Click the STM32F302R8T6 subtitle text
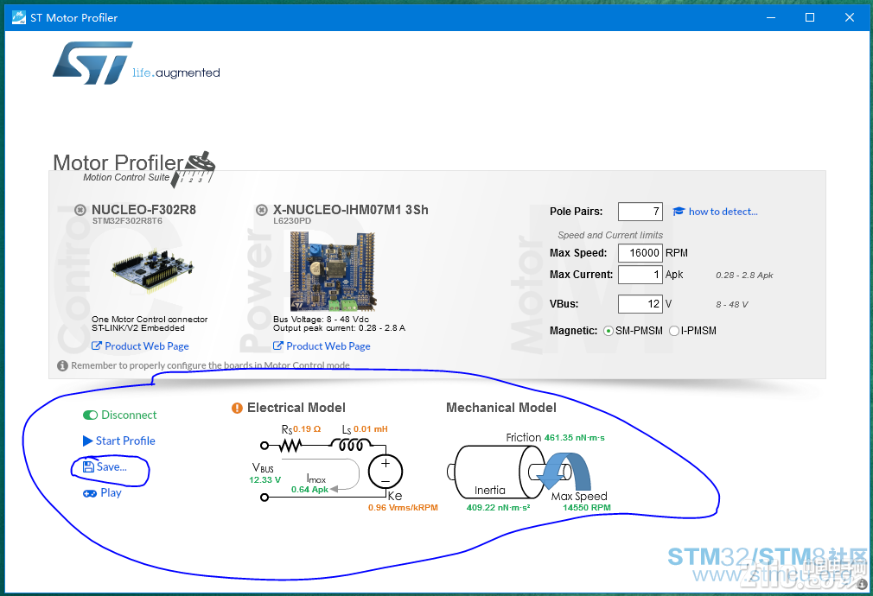 point(128,221)
